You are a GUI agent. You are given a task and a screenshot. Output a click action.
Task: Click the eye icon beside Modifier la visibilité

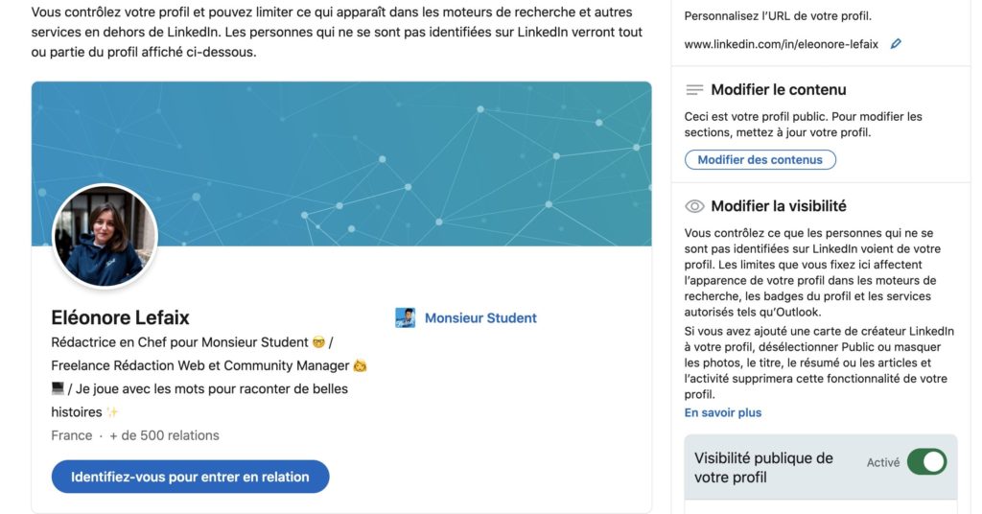[695, 206]
